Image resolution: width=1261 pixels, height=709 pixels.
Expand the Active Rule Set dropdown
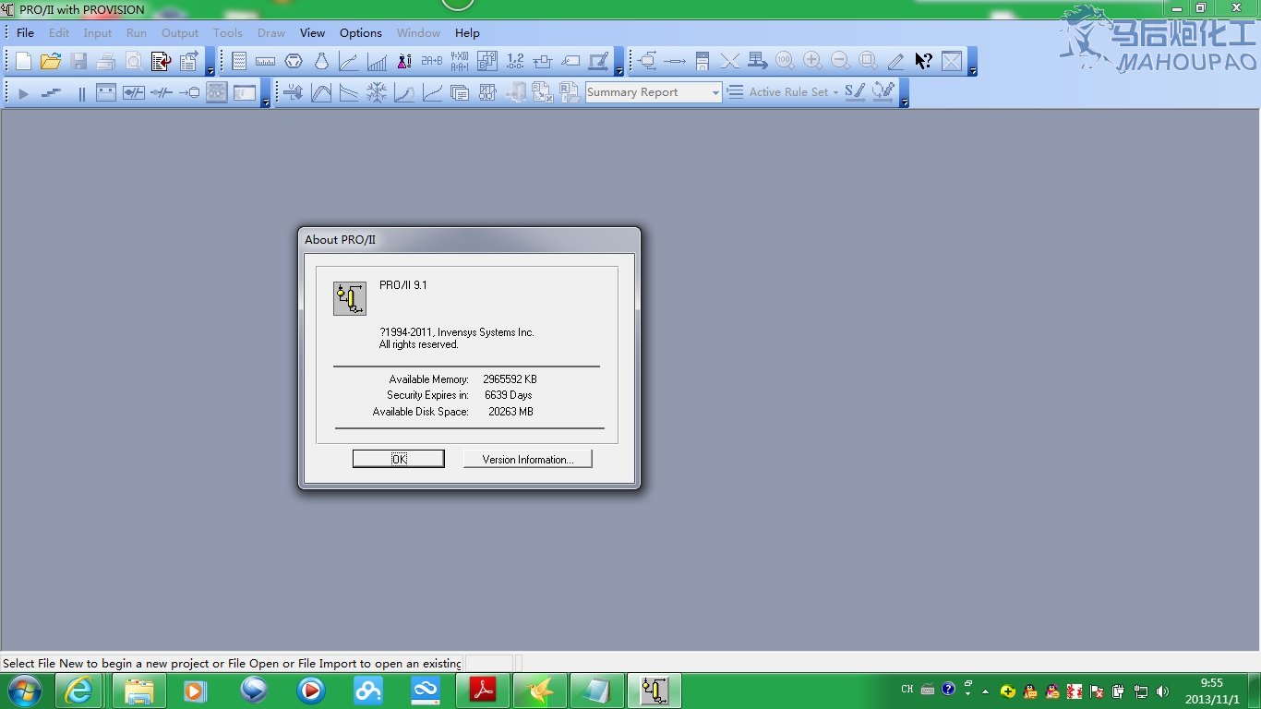point(835,92)
